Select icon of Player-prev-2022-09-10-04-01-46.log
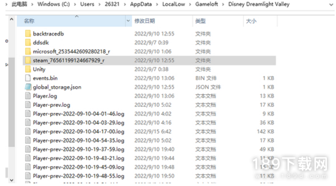 tap(28, 113)
